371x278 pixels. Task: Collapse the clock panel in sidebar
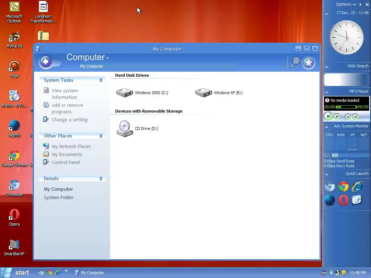click(x=327, y=13)
